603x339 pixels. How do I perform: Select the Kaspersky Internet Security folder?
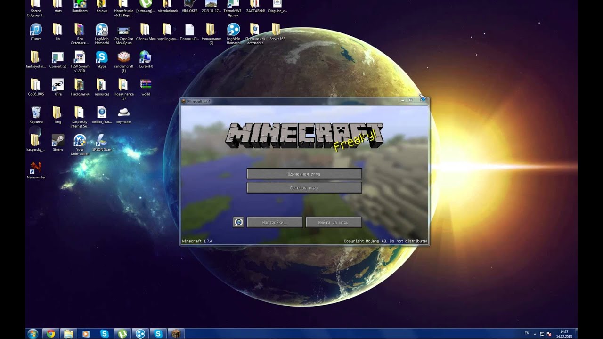coord(80,117)
